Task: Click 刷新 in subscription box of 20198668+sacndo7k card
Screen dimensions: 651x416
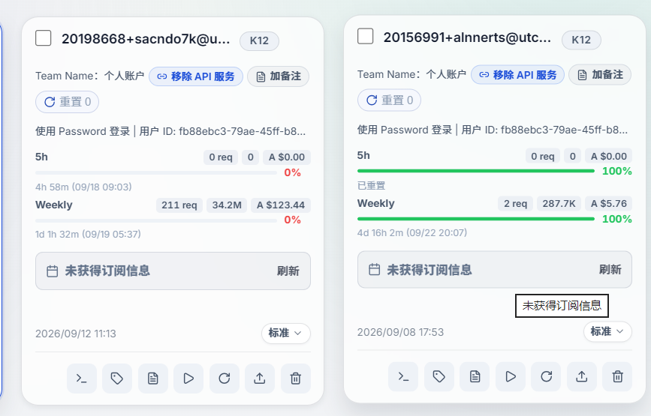Action: pyautogui.click(x=288, y=271)
